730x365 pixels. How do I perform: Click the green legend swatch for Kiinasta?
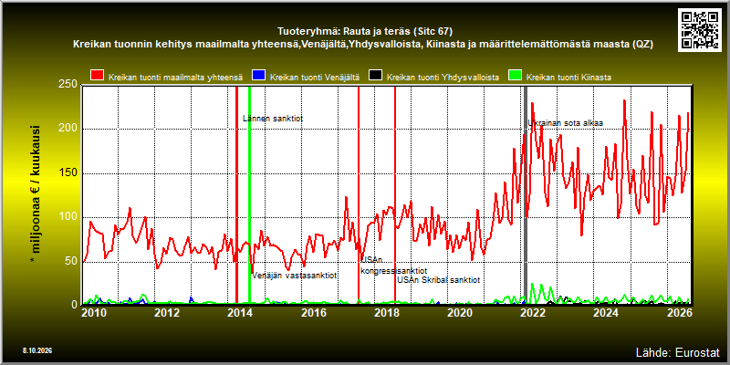[516, 77]
